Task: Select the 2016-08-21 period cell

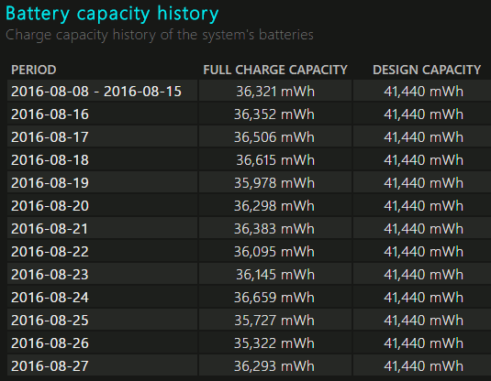Action: tap(103, 228)
